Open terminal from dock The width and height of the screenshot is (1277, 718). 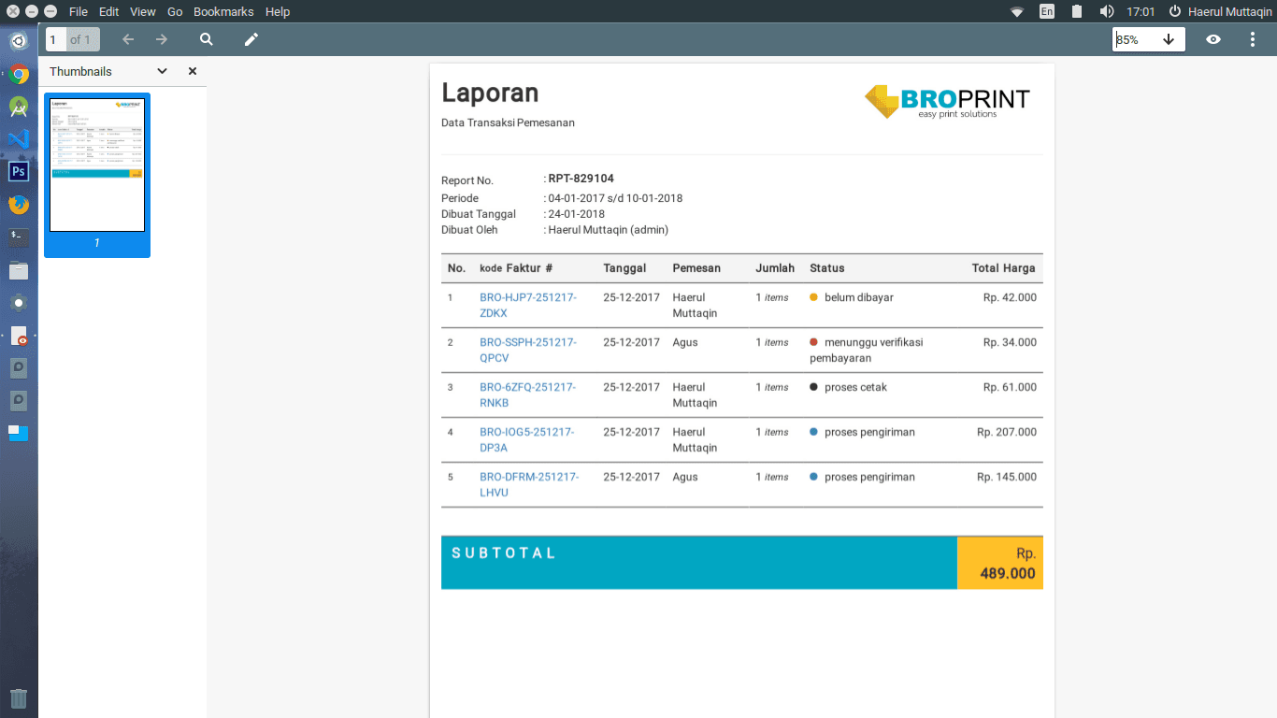19,237
